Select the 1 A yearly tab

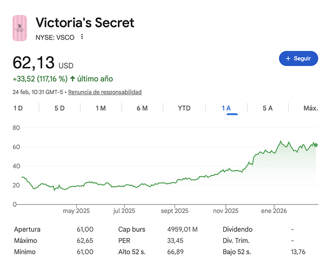point(226,108)
